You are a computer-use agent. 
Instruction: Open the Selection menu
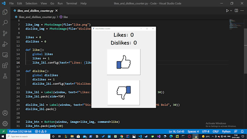(31, 3)
